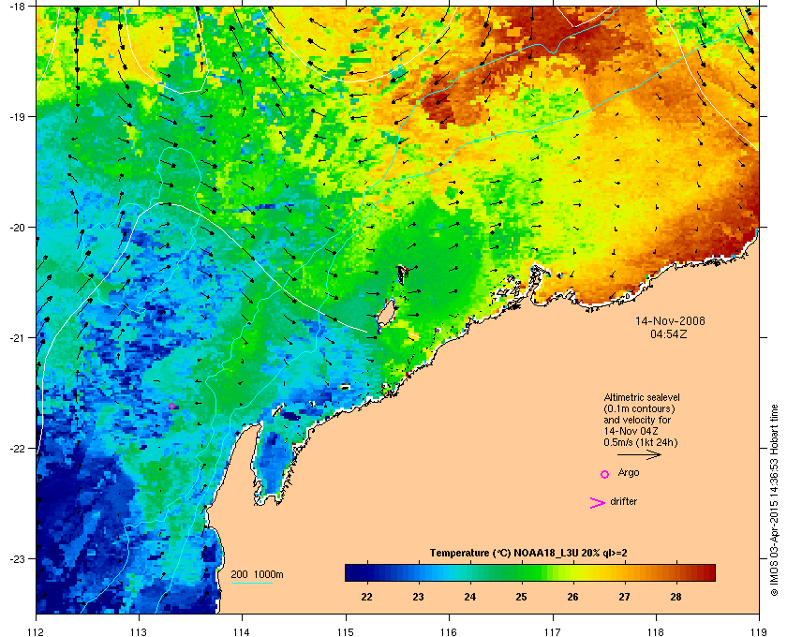Click the '(0.1m contours)' legend text
This screenshot has width=787, height=637.
click(x=639, y=408)
